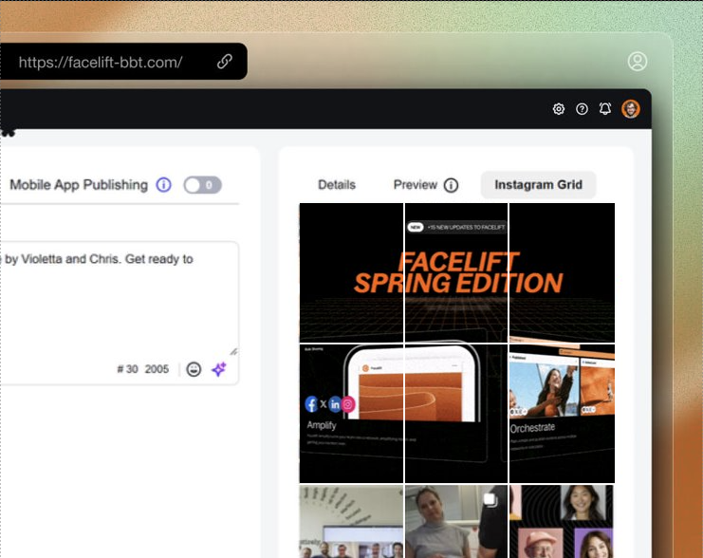Click info icon next to Mobile App Publishing
Viewport: 703px width, 558px height.
click(163, 185)
